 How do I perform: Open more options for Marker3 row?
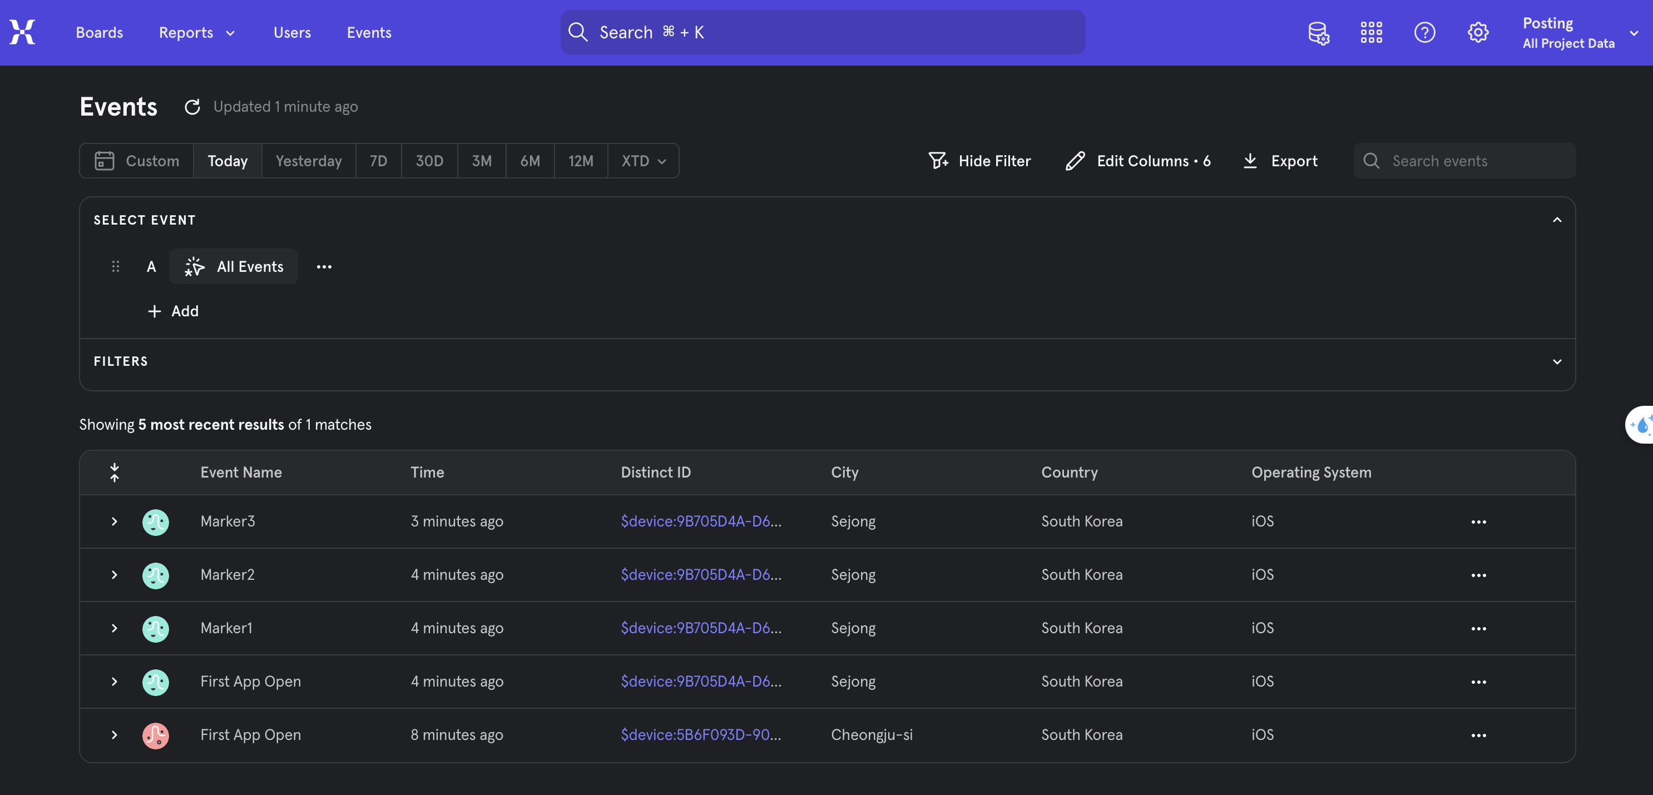1478,521
